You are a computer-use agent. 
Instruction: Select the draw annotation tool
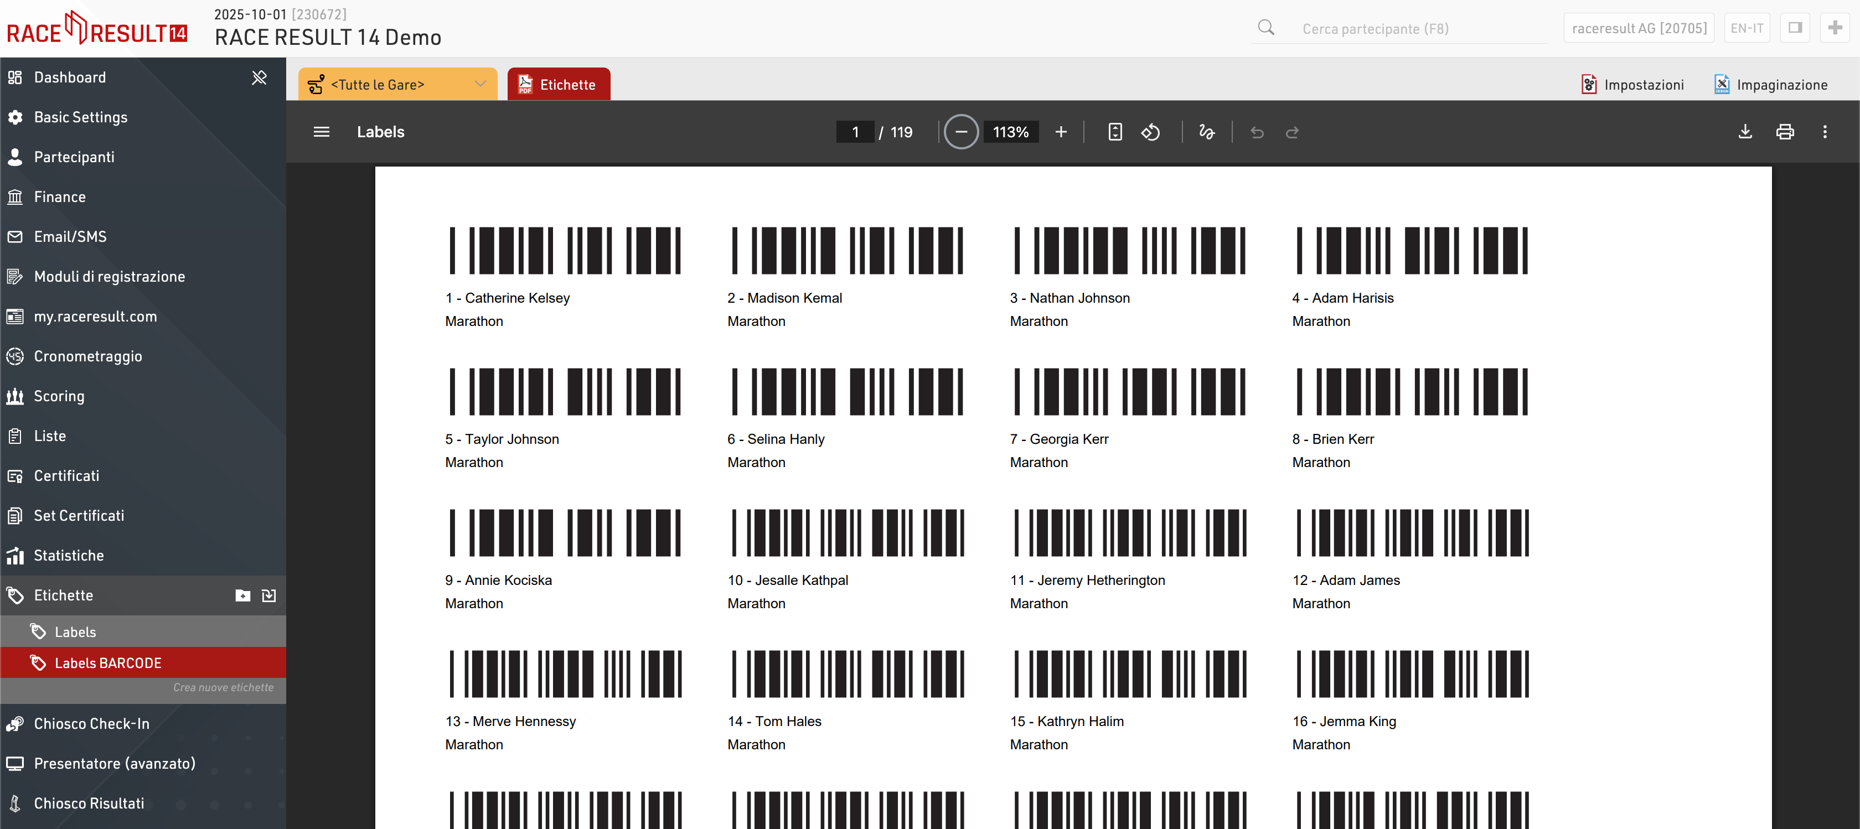point(1207,132)
